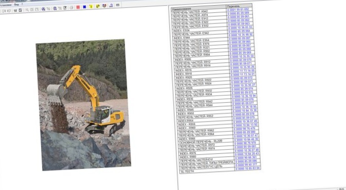Viewport: 346px width, 190px height.
Task: Click the envelope mail toolbar icon
Action: click(117, 5)
